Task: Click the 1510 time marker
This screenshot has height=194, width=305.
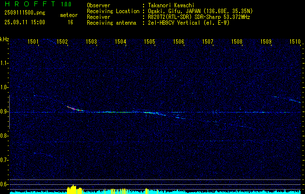Action: pyautogui.click(x=295, y=41)
